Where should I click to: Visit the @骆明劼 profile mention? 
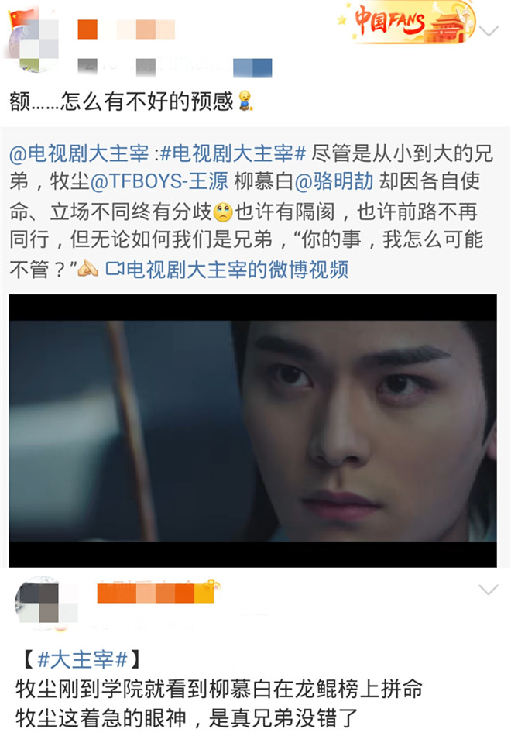[x=334, y=181]
